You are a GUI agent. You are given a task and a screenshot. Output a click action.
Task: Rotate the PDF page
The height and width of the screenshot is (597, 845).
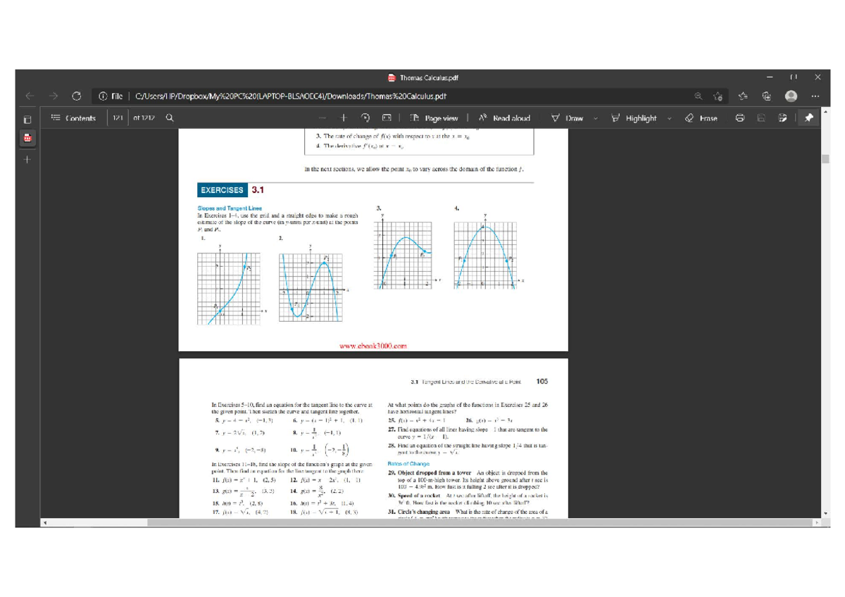coord(365,118)
